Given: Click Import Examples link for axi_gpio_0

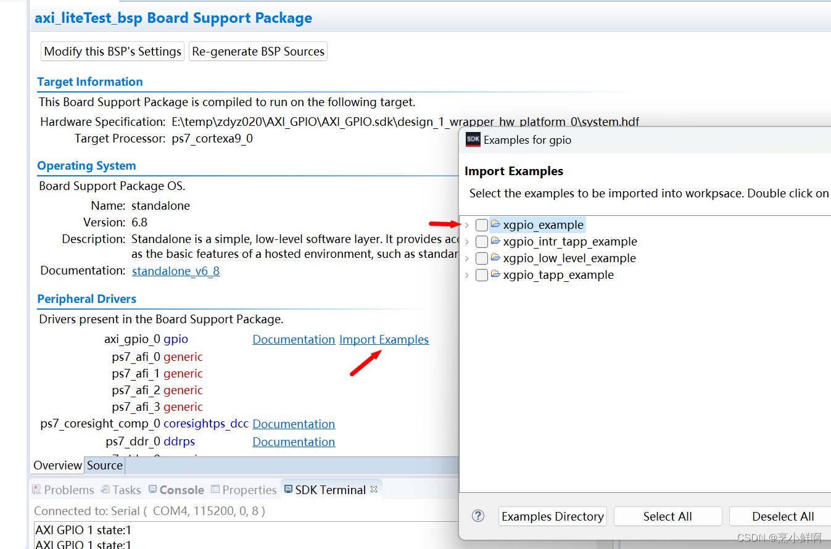Looking at the screenshot, I should [x=384, y=340].
